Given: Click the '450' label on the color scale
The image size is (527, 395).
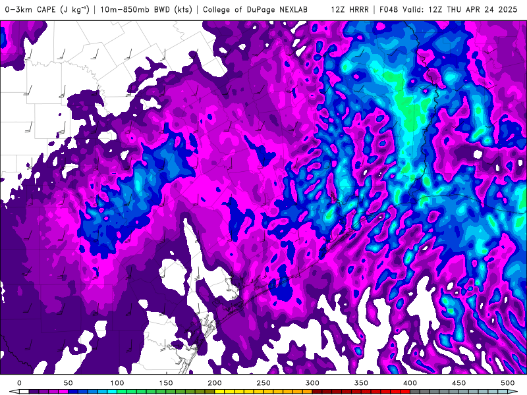Looking at the screenshot, I should point(458,383).
